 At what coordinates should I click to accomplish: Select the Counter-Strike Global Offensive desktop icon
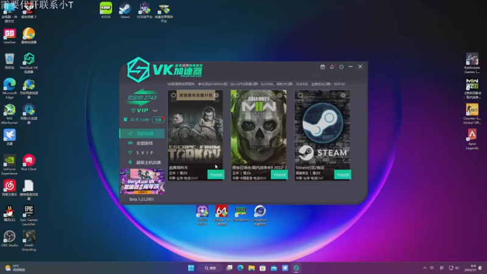click(x=472, y=114)
